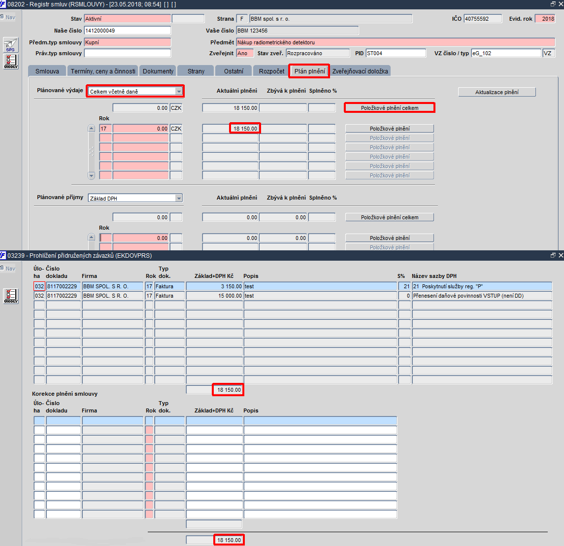Click the Strana type field F

coord(242,19)
